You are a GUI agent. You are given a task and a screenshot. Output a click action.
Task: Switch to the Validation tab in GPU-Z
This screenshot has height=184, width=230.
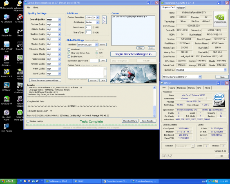[x=181, y=8]
